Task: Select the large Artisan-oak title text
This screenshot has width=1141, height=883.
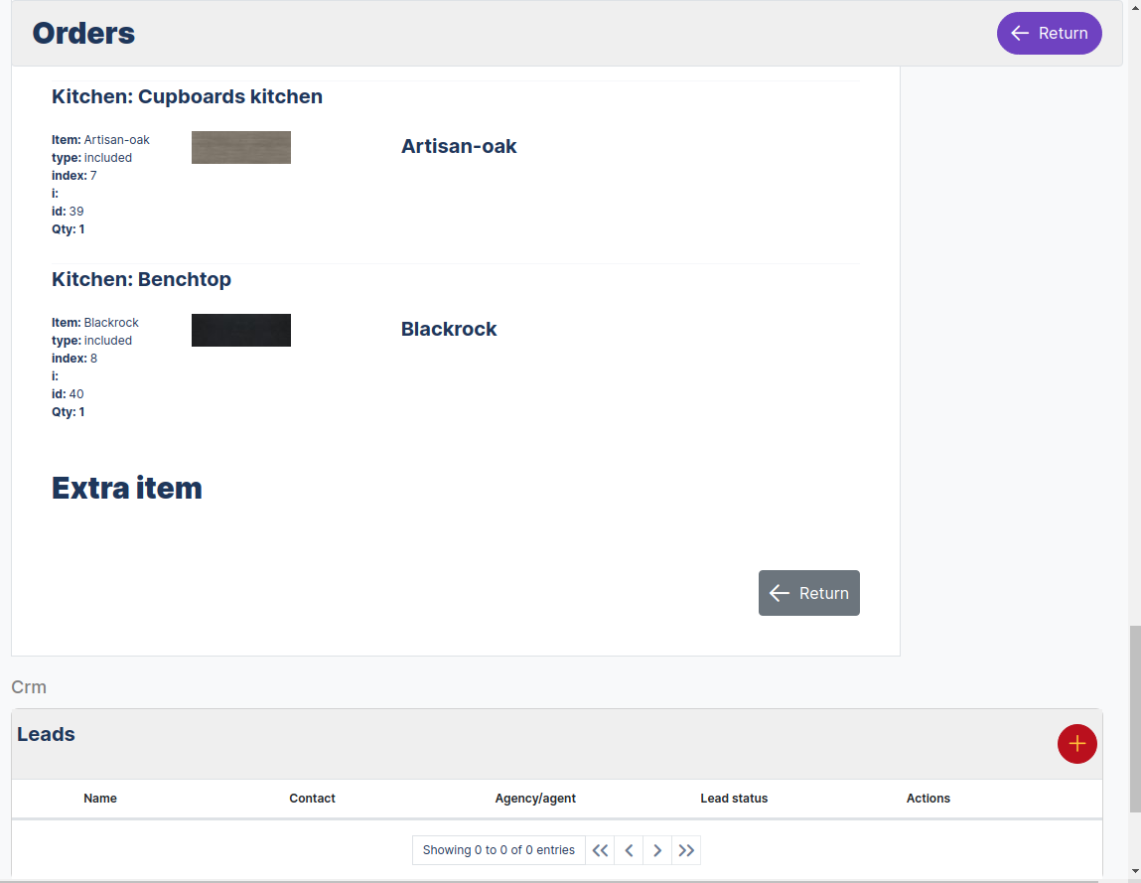Action: pyautogui.click(x=459, y=147)
